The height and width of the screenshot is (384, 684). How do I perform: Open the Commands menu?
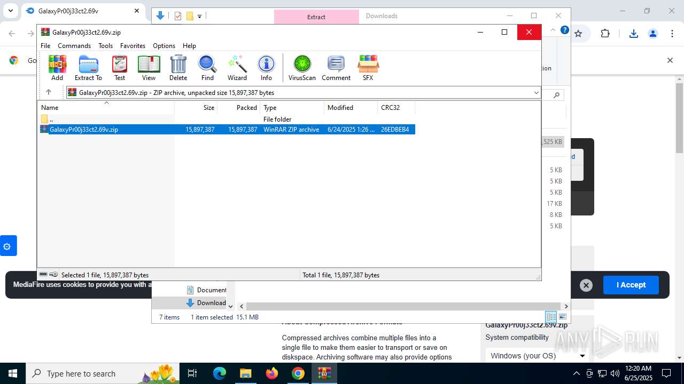point(74,46)
